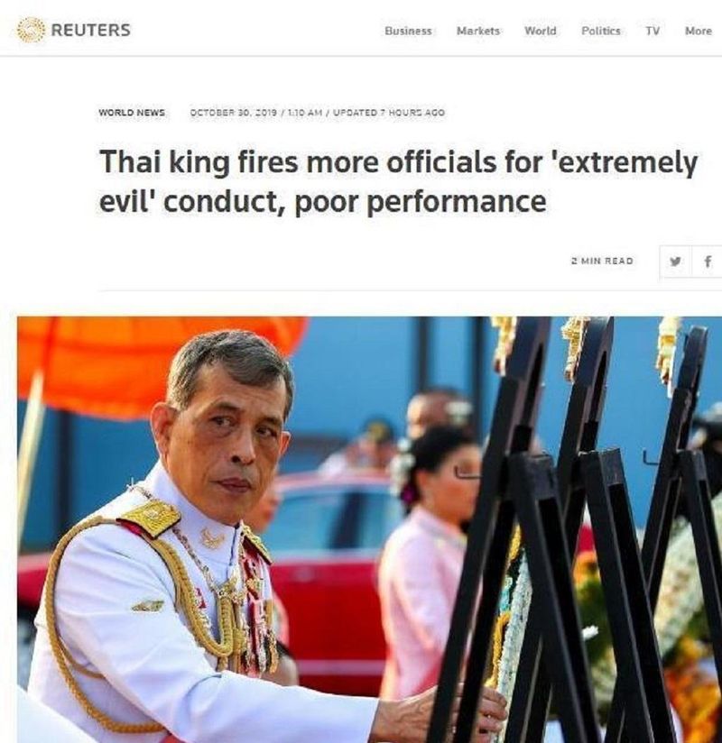Open the Business navigation section
Screen dimensions: 722x743
click(x=408, y=31)
